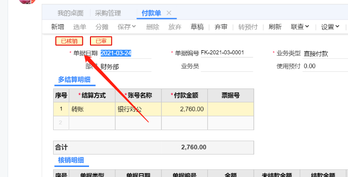Image resolution: width=348 pixels, height=177 pixels.
Task: Select row number 2 in settlement table
Action: (x=61, y=122)
